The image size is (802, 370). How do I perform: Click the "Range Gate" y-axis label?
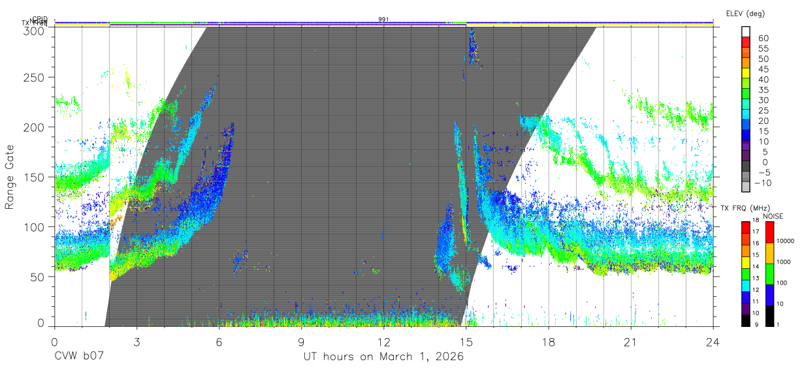[10, 177]
